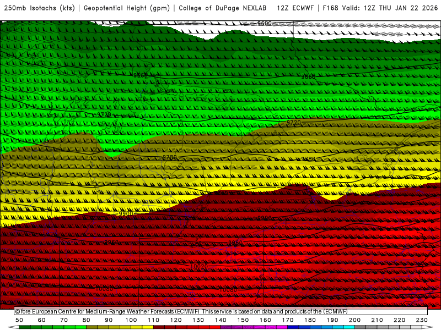
Task: Click the legend value 210
Action: [377, 320]
